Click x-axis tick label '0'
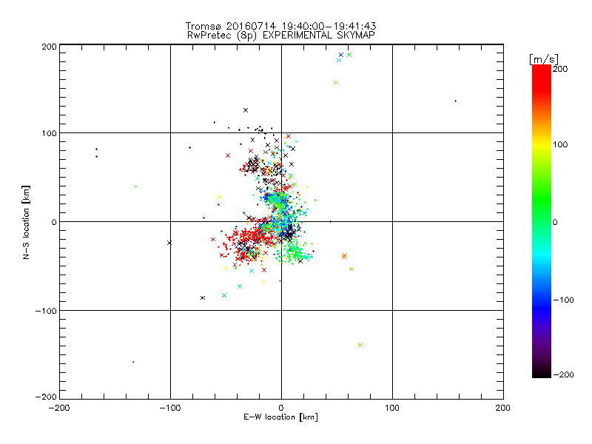 [281, 408]
